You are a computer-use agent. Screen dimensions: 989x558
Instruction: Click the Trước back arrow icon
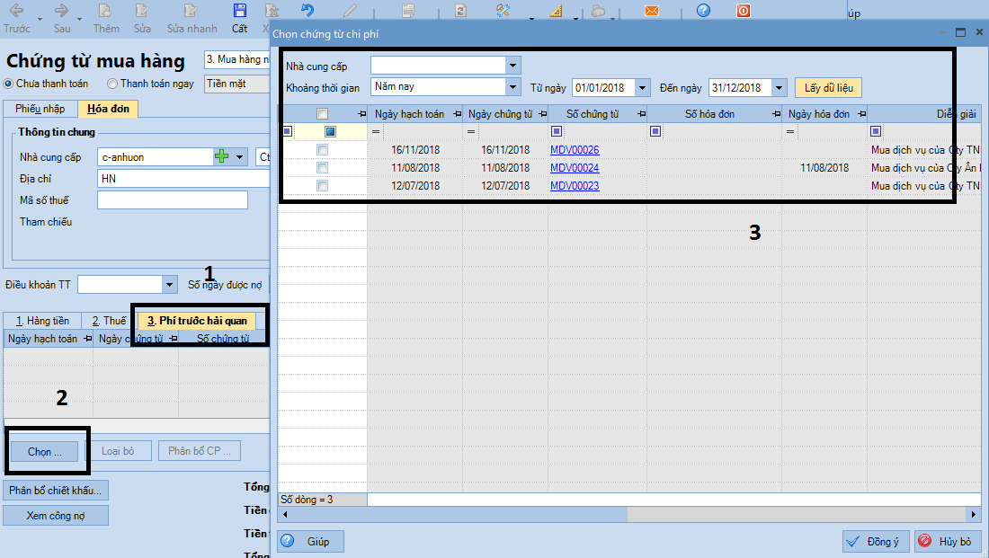pyautogui.click(x=16, y=10)
